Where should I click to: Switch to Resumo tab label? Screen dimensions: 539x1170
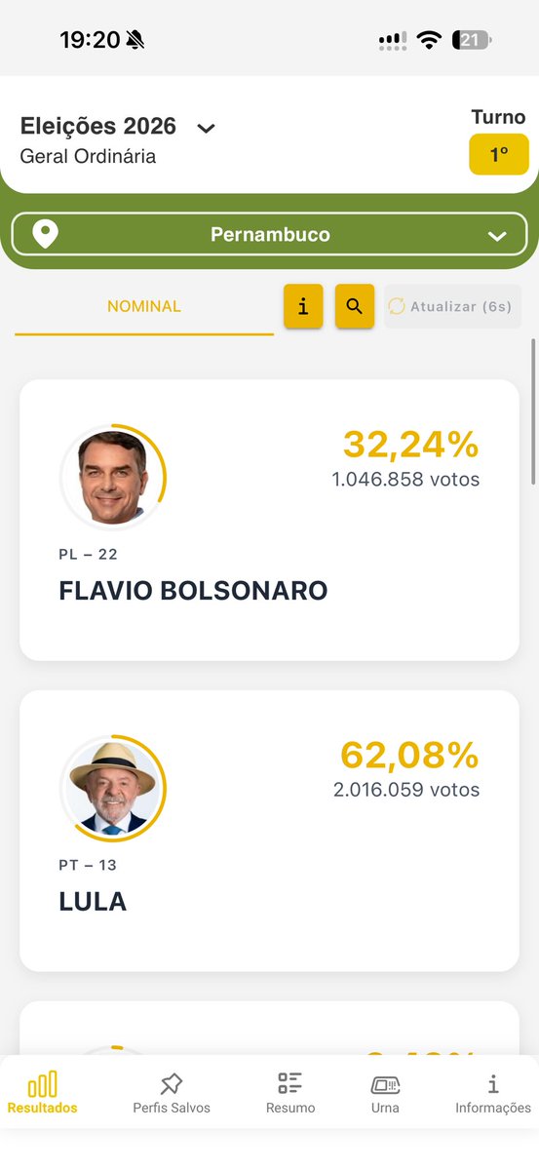pos(290,1108)
